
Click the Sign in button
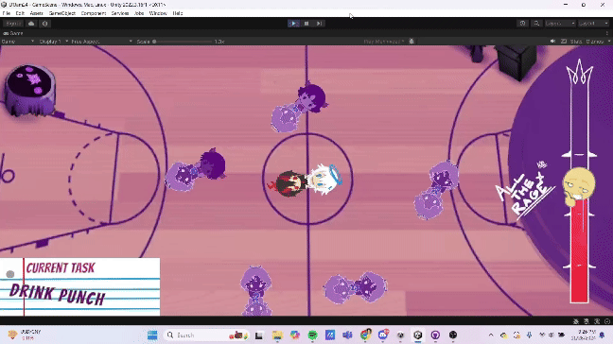click(13, 24)
